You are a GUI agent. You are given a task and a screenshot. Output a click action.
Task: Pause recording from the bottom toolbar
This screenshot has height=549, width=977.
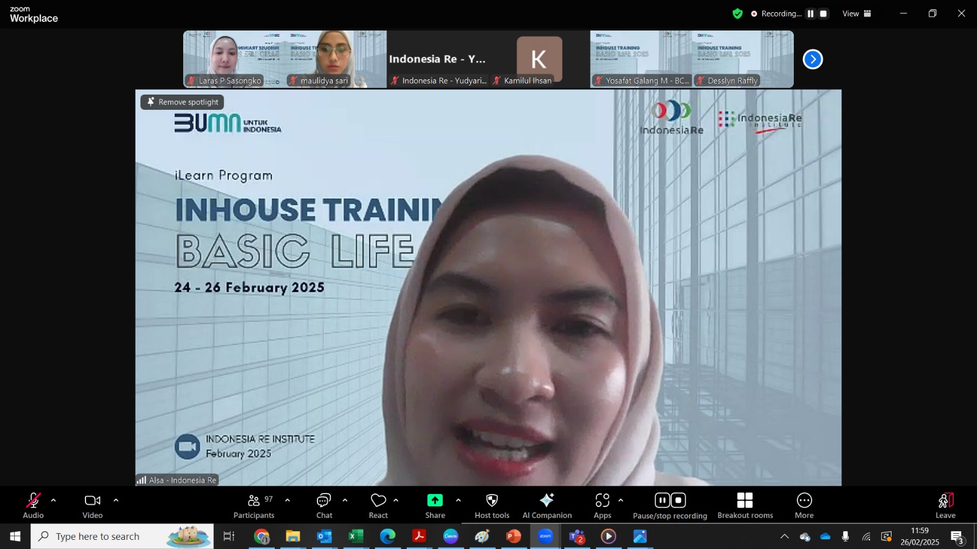(663, 501)
